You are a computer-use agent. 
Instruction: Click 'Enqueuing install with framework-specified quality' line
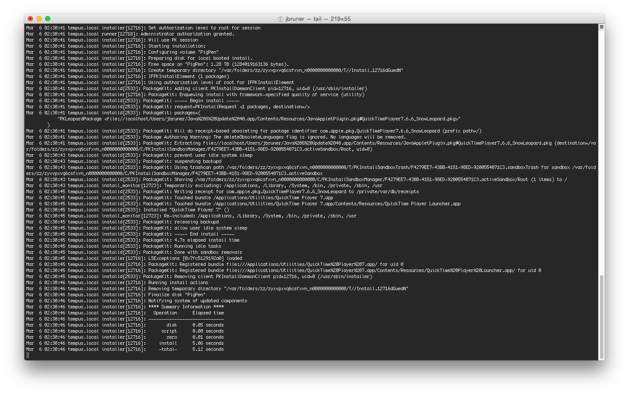click(195, 94)
